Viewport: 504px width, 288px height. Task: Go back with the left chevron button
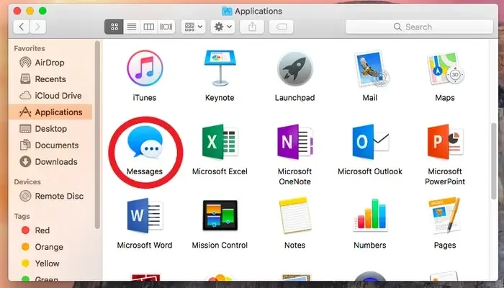(22, 27)
